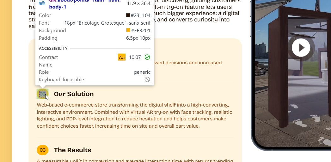Click the highlighted 02 number badge
331x162 pixels.
point(43,94)
